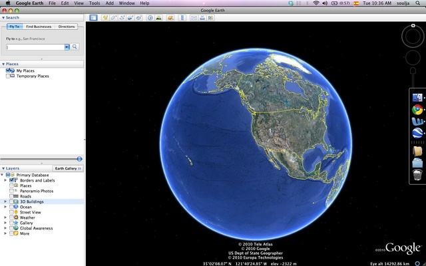Toggle sunlight across the landscape icon
Screen dimensions: 426x266
pyautogui.click(x=158, y=18)
